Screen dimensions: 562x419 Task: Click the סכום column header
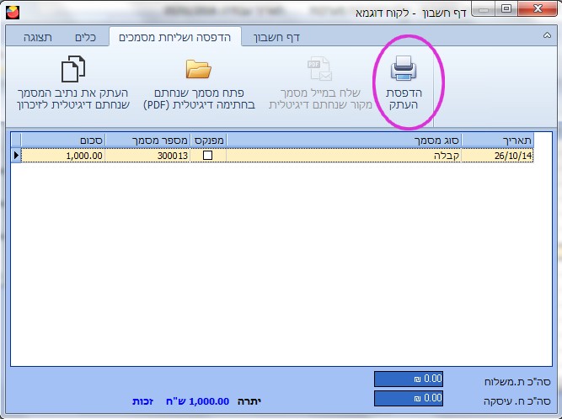63,141
